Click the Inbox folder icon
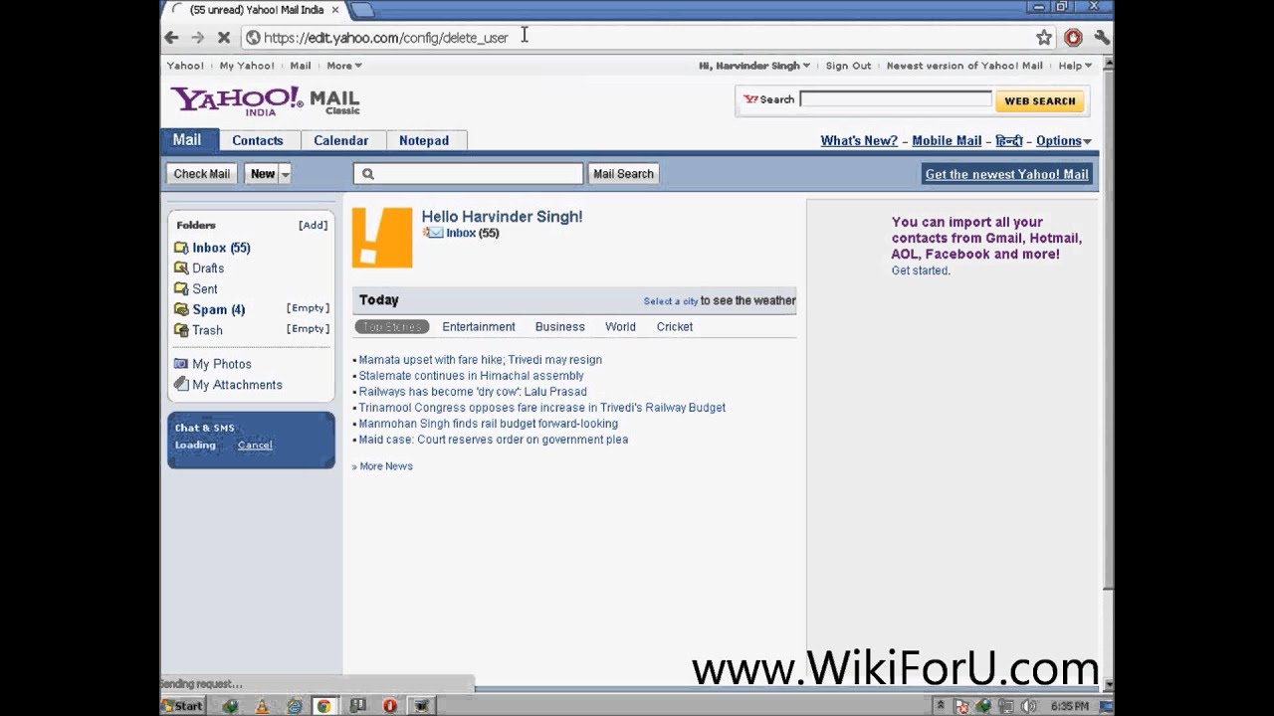The width and height of the screenshot is (1274, 716). 181,248
